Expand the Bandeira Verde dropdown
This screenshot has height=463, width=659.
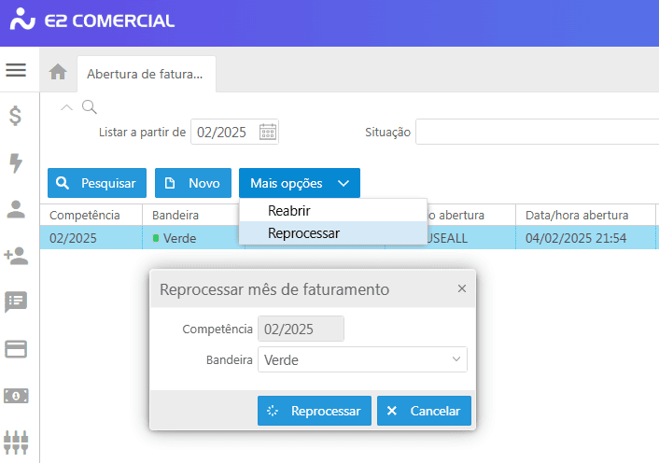[362, 359]
